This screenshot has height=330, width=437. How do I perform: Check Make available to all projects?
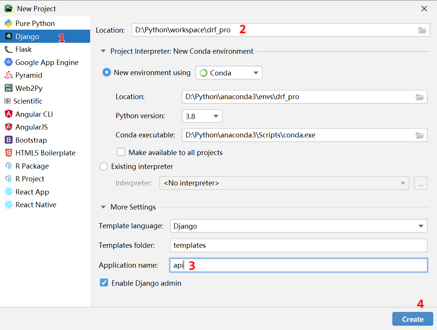click(121, 152)
